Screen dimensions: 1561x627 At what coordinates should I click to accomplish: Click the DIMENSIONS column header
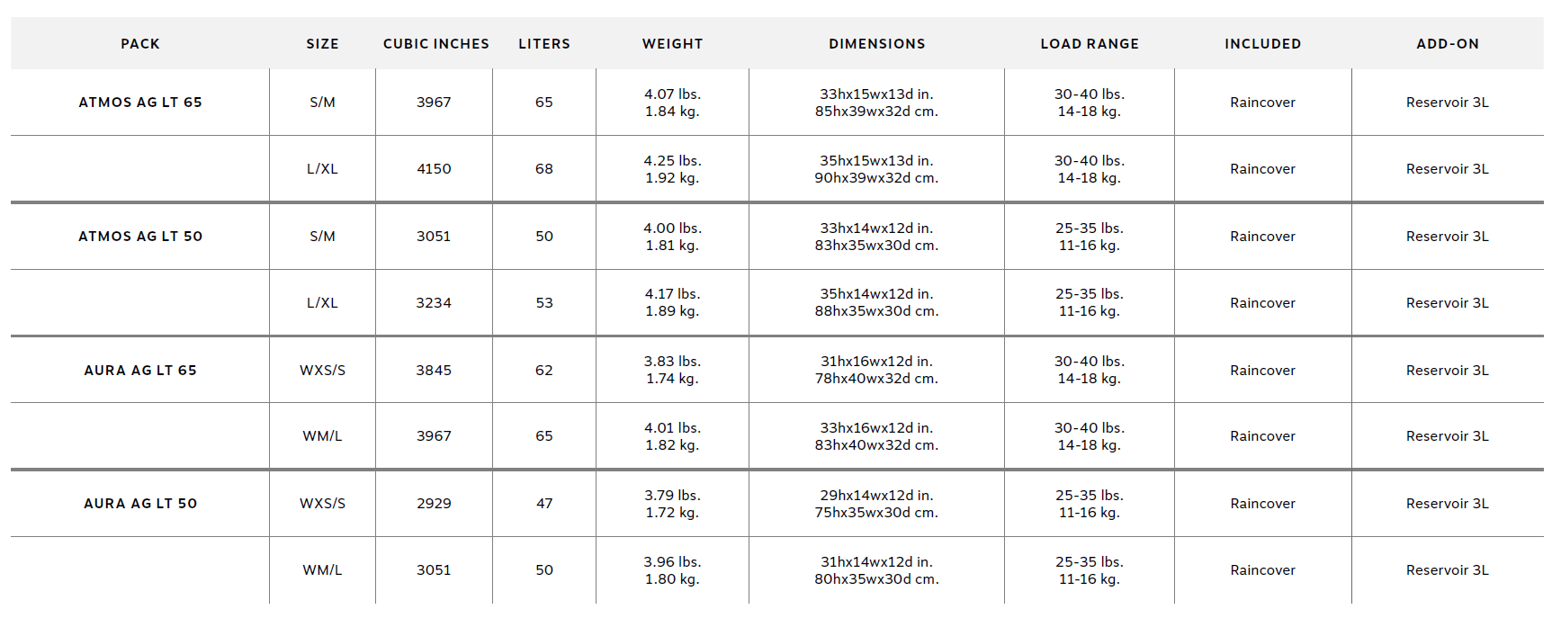point(876,44)
